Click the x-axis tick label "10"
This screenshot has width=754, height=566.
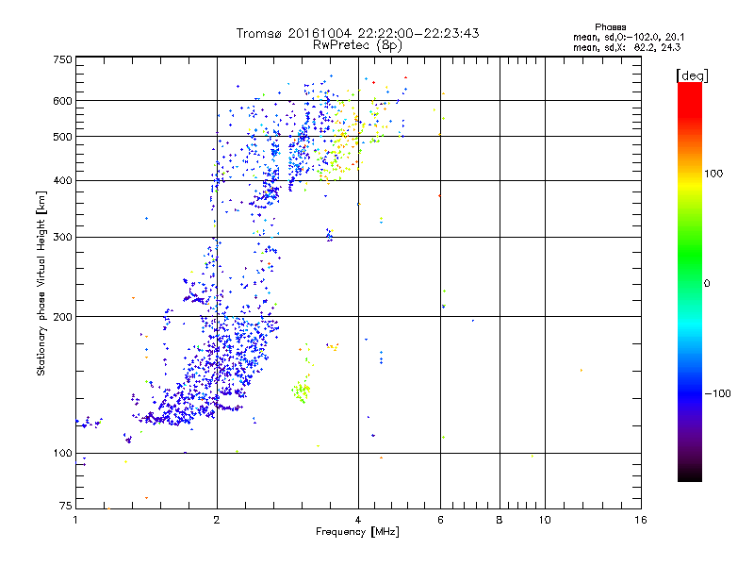tap(545, 520)
